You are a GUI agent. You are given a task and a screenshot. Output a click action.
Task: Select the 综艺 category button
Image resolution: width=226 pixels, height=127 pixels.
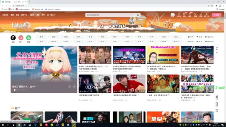click(66, 37)
